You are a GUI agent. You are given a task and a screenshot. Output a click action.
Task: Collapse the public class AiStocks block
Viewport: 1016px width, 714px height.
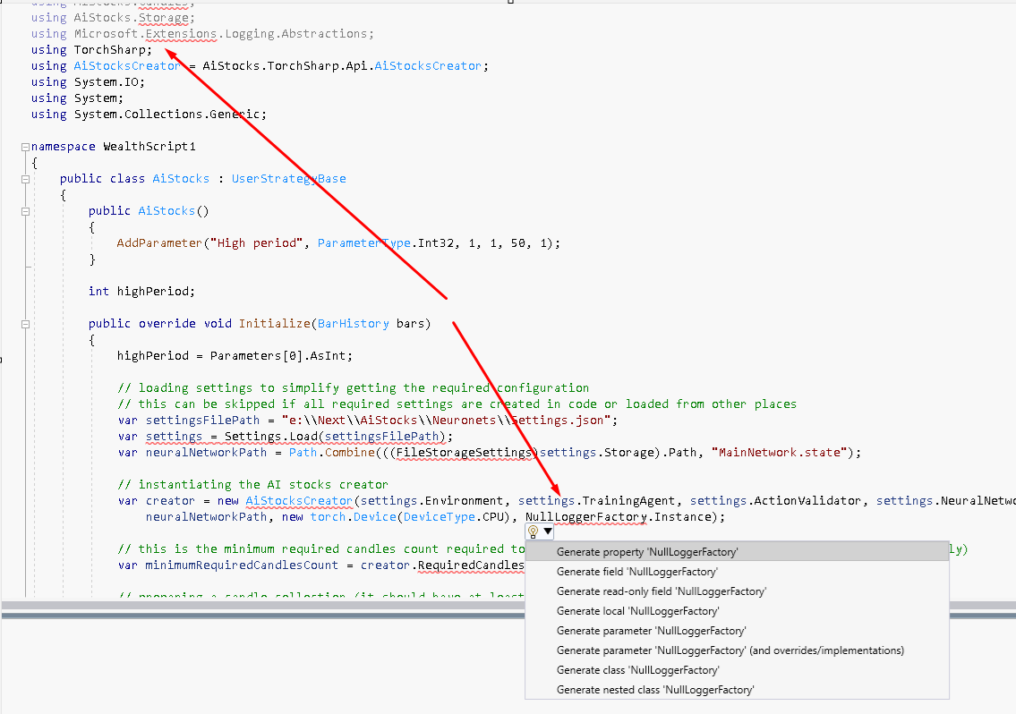tap(25, 179)
